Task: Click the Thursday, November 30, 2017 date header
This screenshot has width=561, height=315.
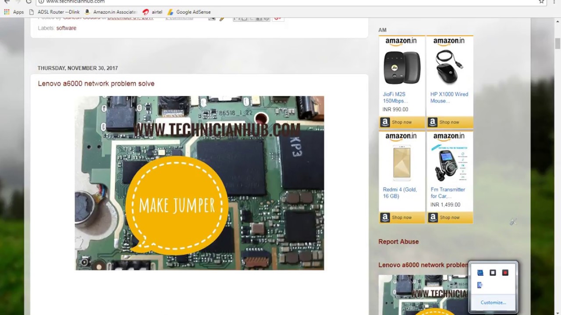Action: point(78,68)
